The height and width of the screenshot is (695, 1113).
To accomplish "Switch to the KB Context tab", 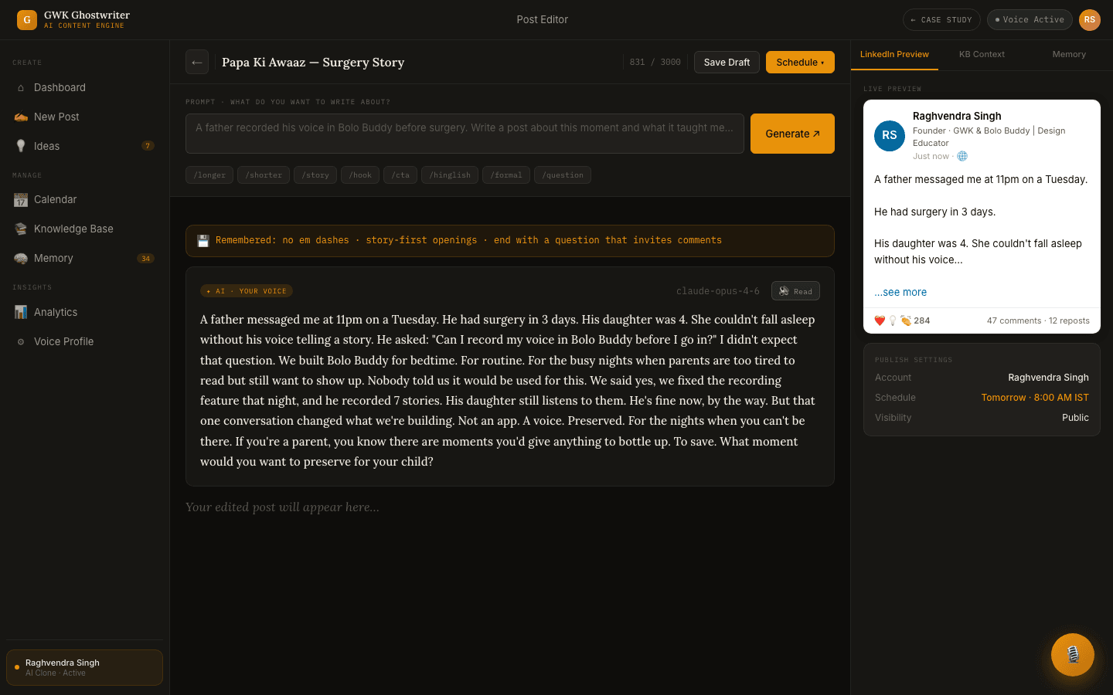I will point(982,55).
